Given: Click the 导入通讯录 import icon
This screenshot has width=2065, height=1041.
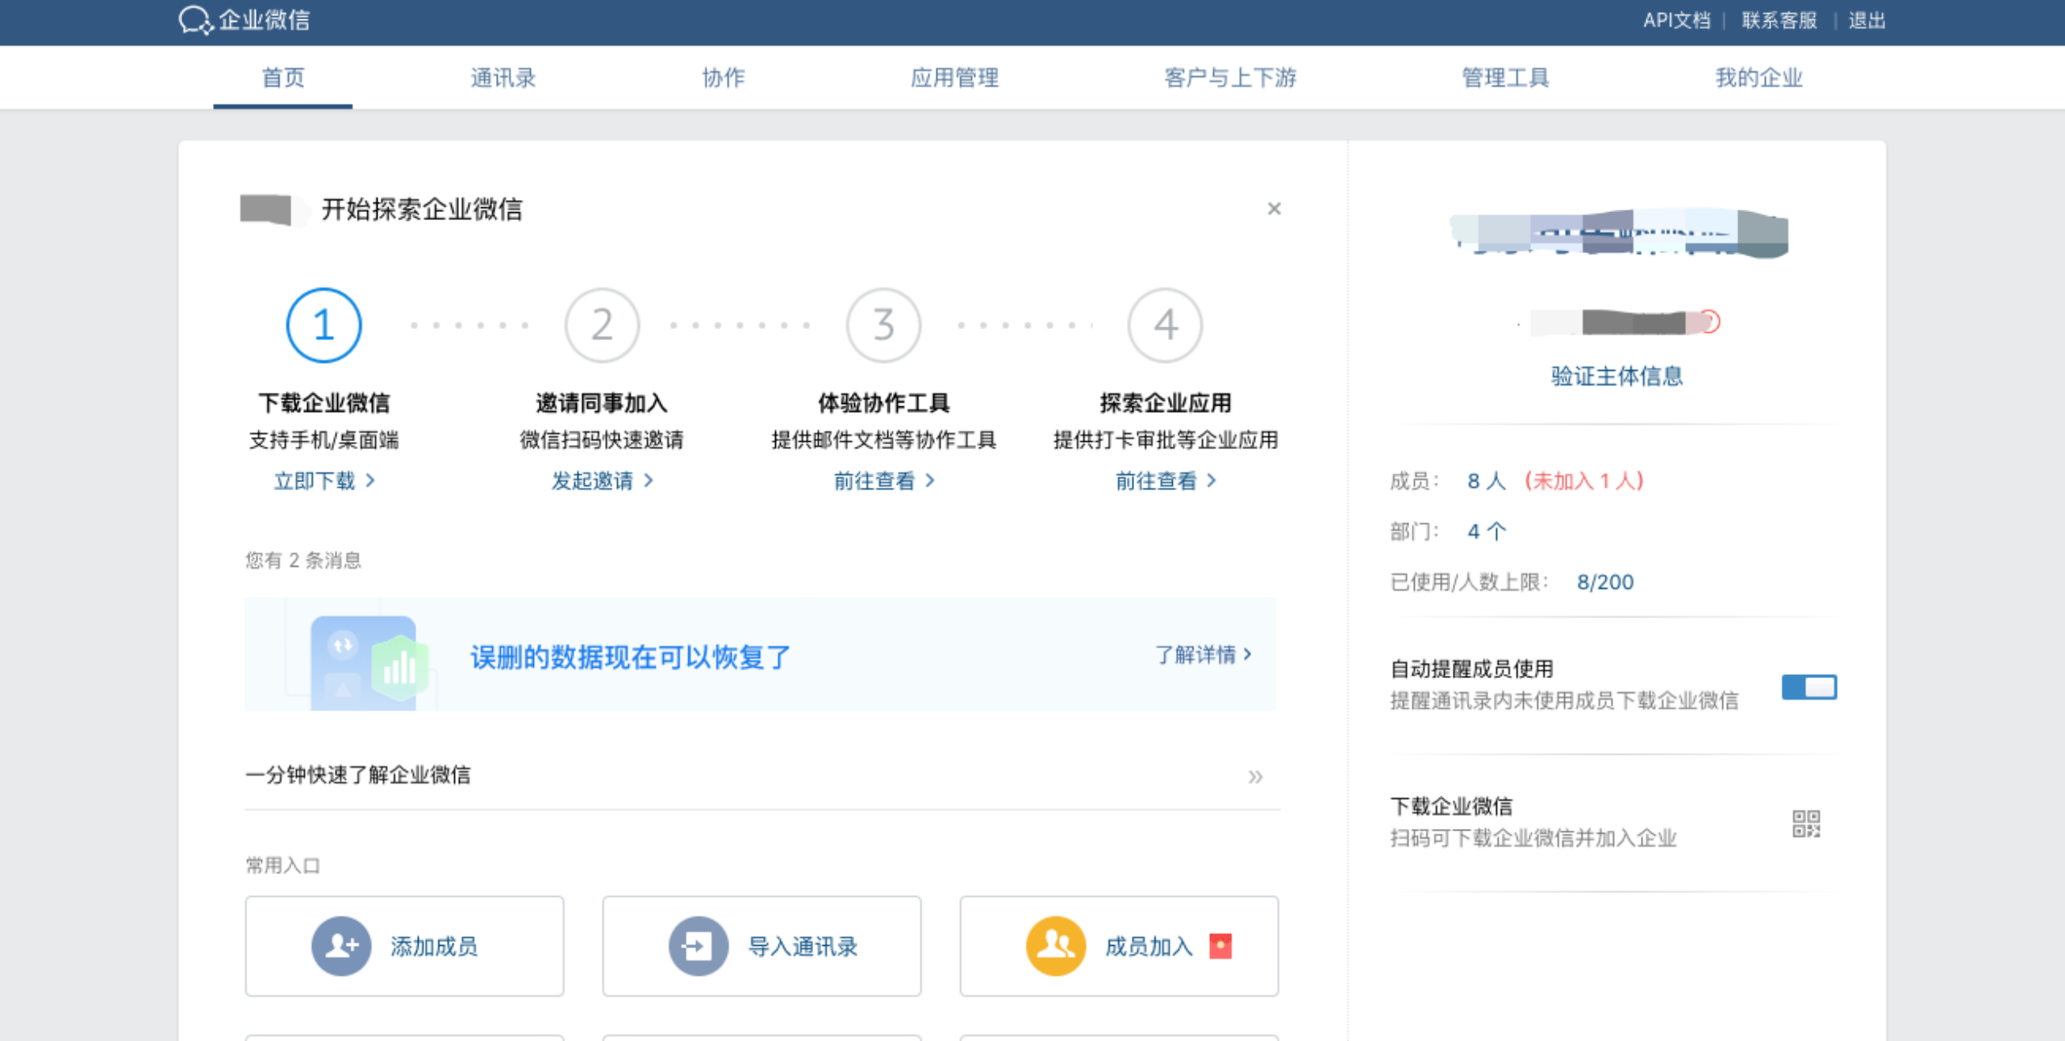Looking at the screenshot, I should (x=699, y=946).
